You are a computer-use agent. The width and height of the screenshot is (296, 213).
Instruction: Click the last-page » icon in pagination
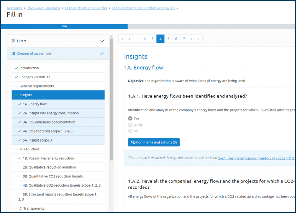tap(199, 38)
